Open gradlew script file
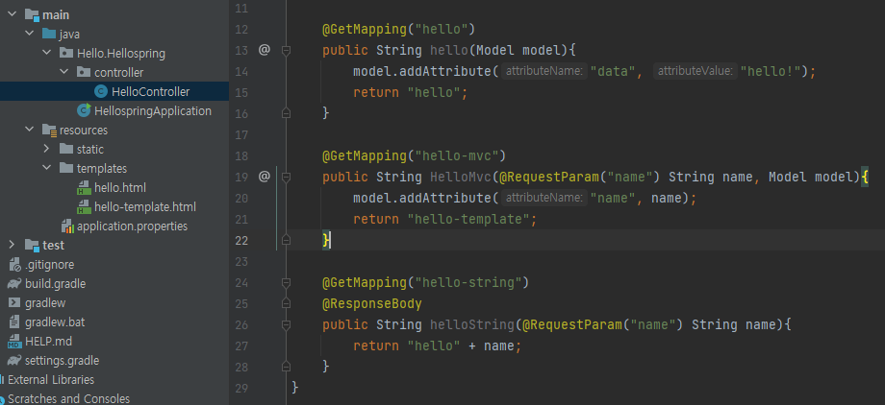Screen dimensions: 885x405 pyautogui.click(x=45, y=302)
